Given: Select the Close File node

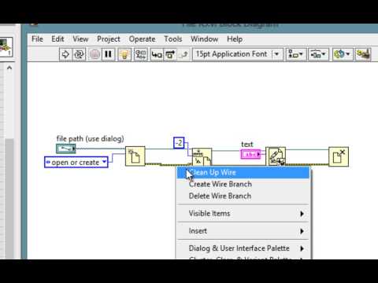Looking at the screenshot, I should point(339,156).
